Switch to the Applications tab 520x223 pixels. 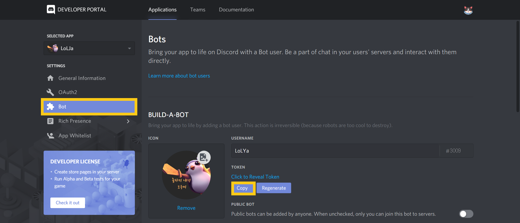162,10
